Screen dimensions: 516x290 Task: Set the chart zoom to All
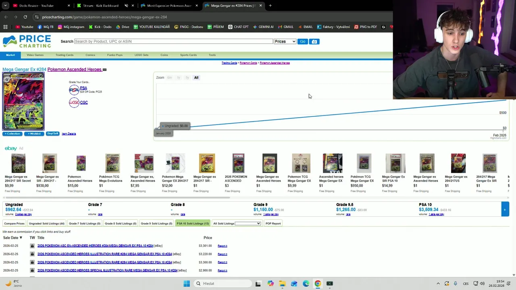[x=196, y=78]
